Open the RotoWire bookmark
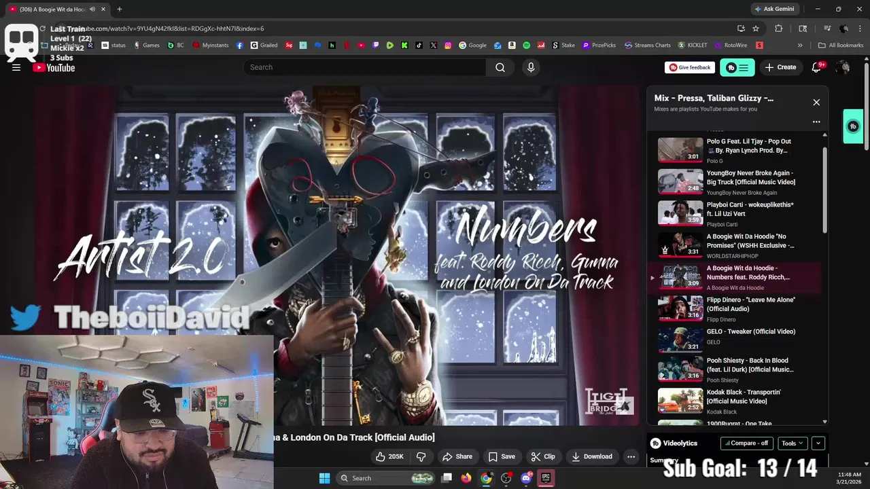Viewport: 870px width, 489px height. pyautogui.click(x=730, y=46)
